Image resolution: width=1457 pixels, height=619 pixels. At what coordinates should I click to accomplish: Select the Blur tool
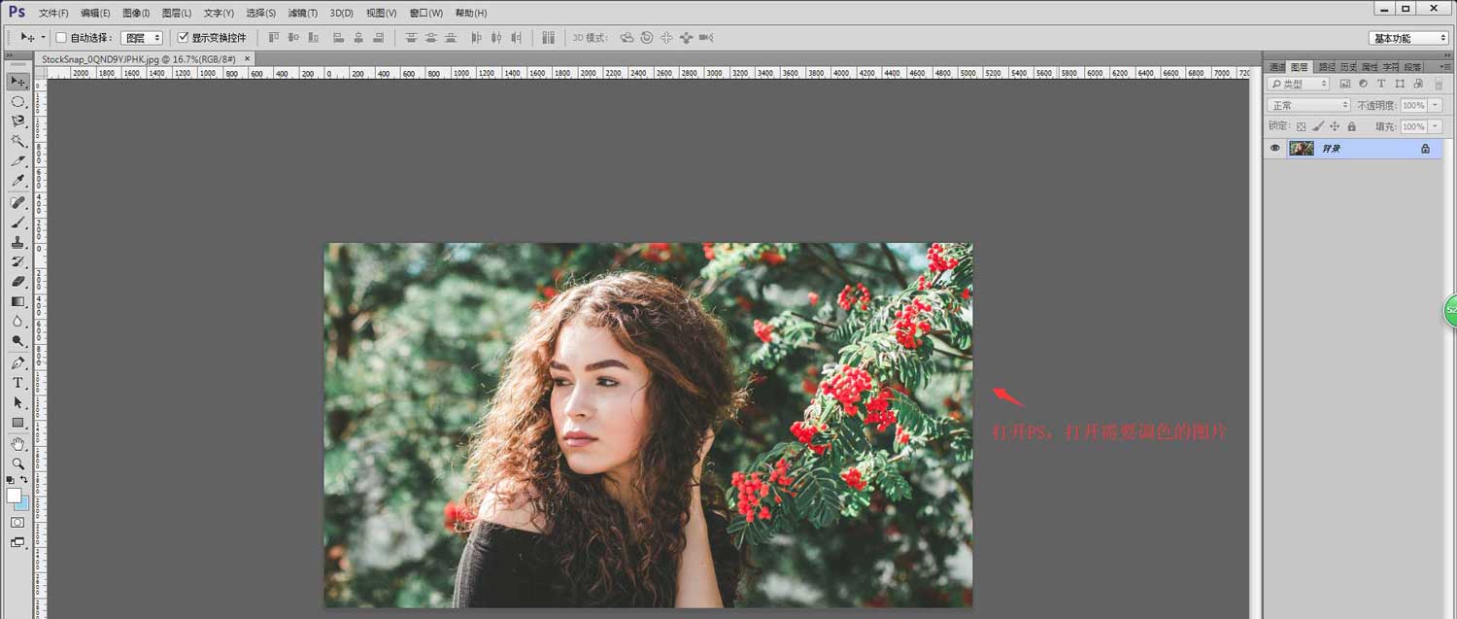tap(17, 322)
